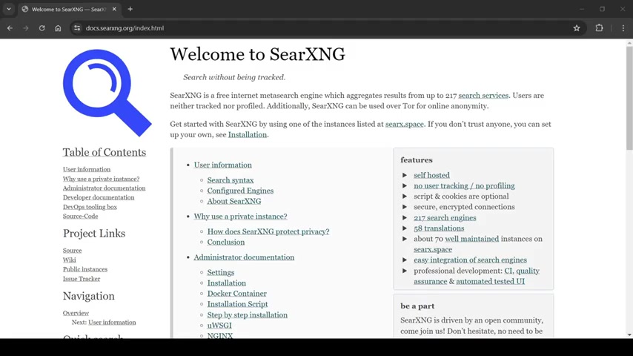
Task: Open the 58 translations link
Action: coord(439,228)
